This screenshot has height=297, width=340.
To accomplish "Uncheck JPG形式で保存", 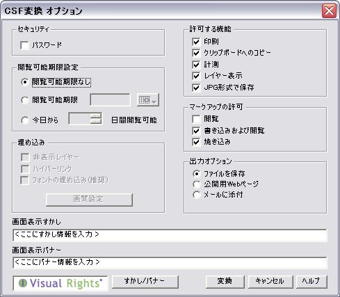I will tap(196, 88).
